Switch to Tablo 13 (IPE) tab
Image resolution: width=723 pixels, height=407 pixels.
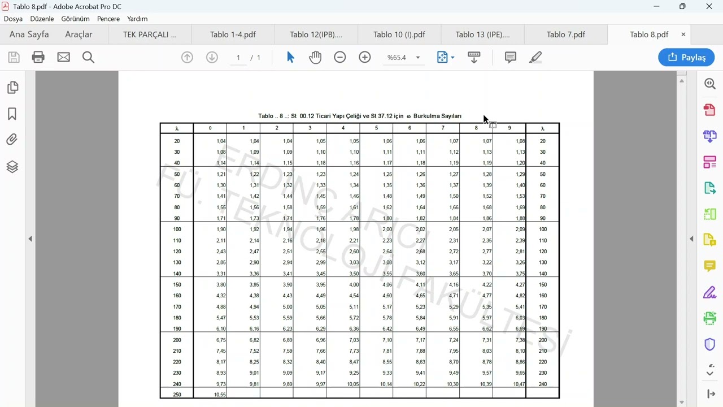pyautogui.click(x=483, y=34)
